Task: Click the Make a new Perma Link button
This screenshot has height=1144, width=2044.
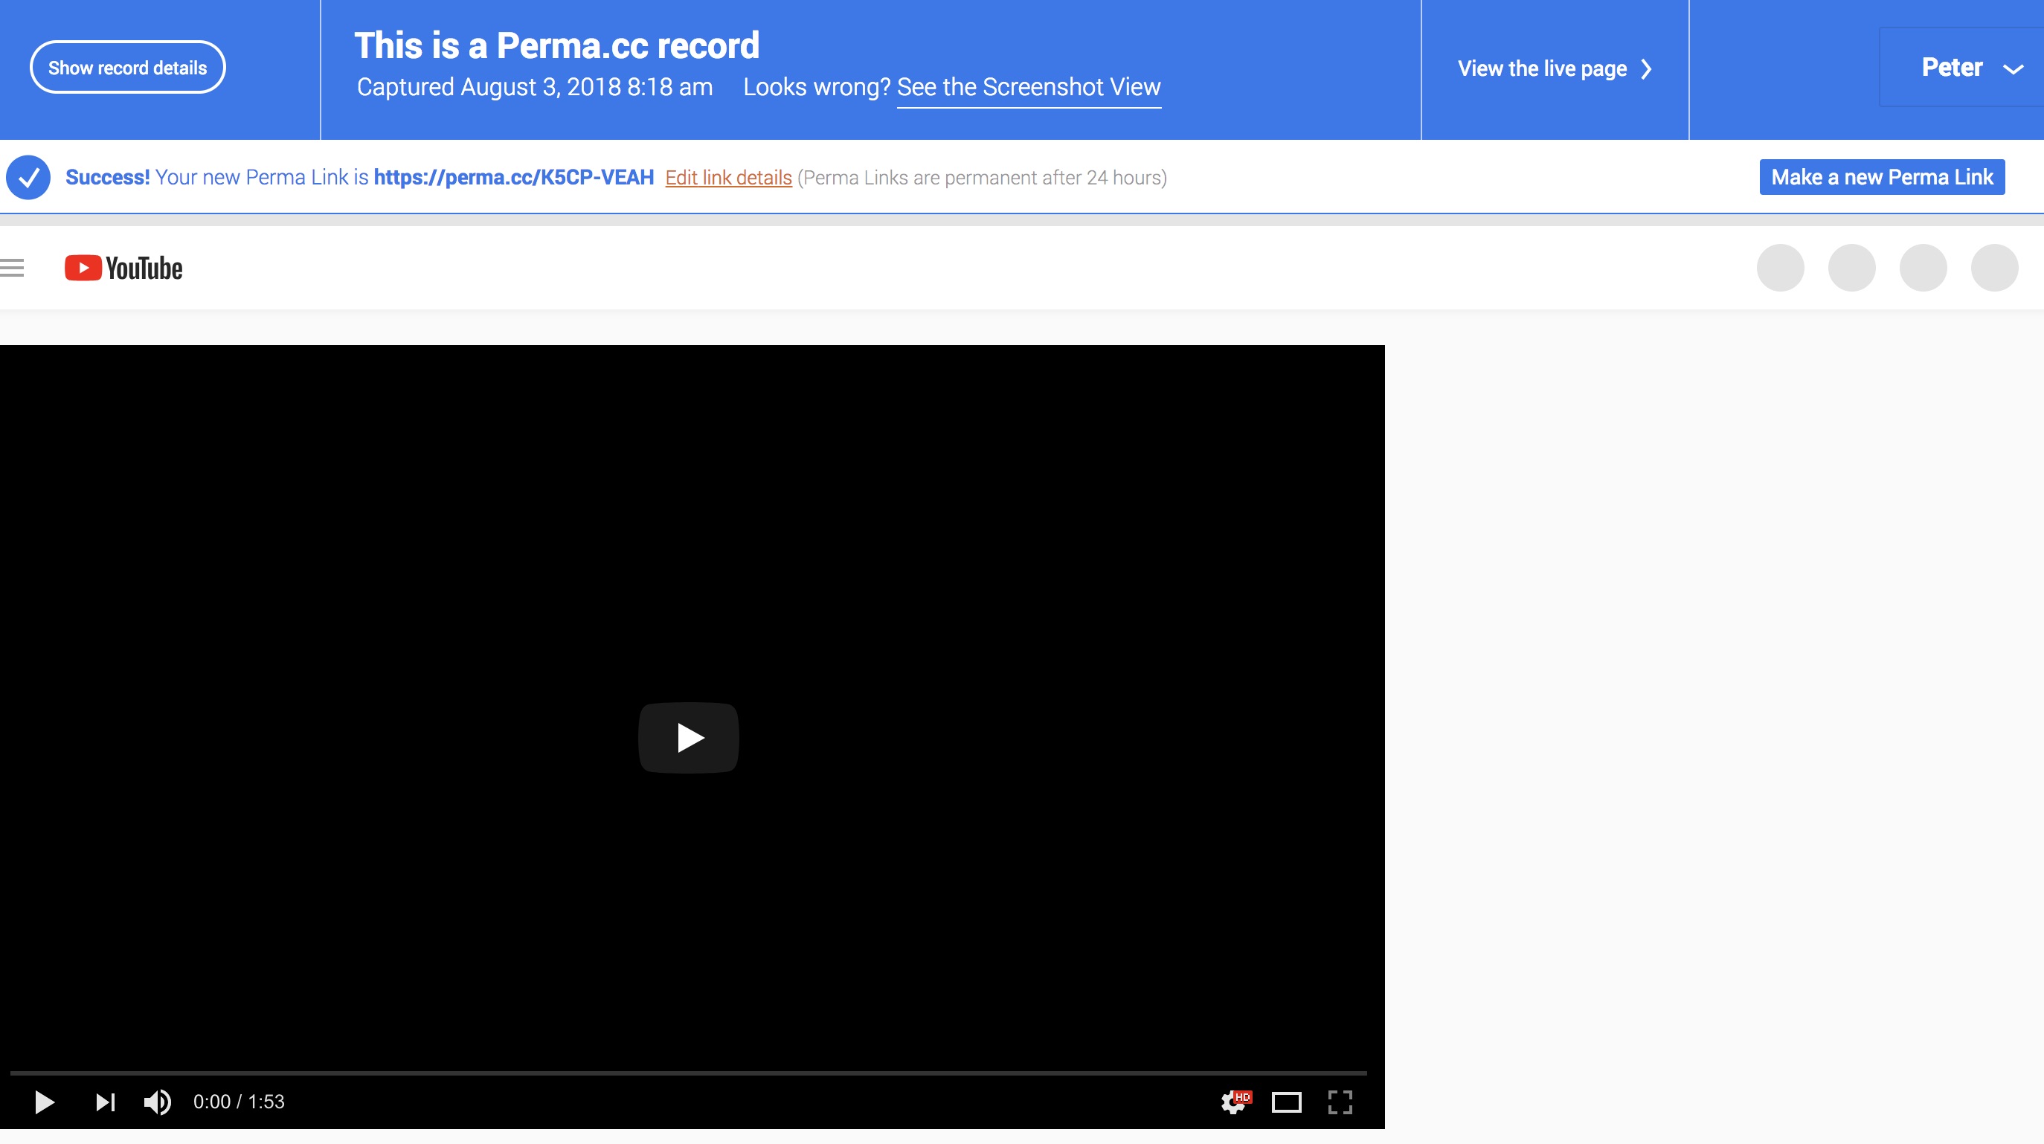Action: pos(1882,176)
